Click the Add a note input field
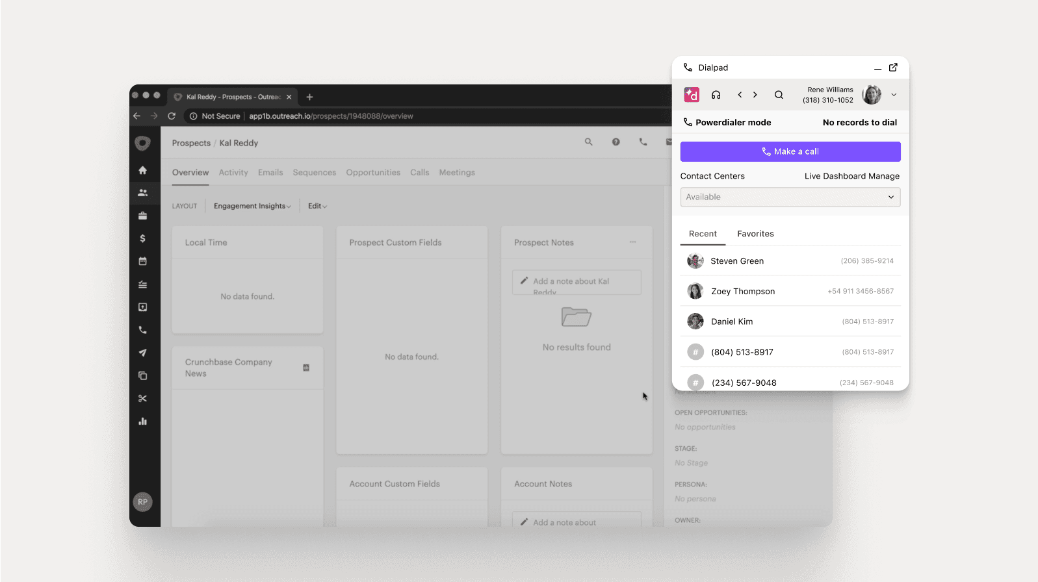This screenshot has height=582, width=1038. 577,282
